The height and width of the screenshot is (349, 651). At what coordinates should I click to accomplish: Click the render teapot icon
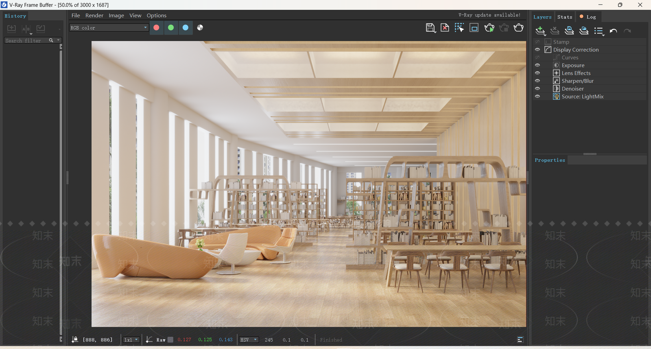pyautogui.click(x=518, y=28)
